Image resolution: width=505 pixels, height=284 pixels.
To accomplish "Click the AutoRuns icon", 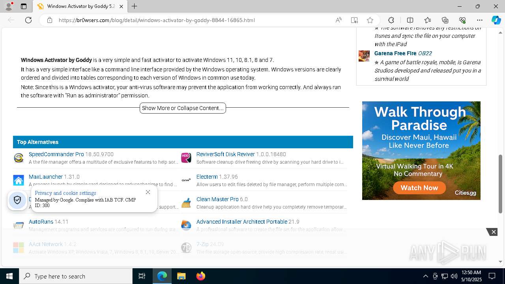I will (19, 225).
